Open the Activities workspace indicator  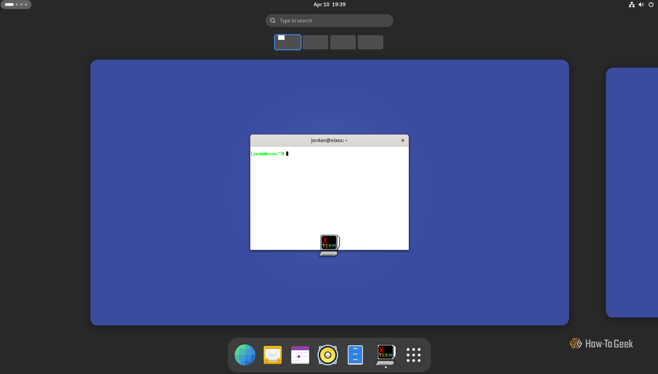coord(16,4)
